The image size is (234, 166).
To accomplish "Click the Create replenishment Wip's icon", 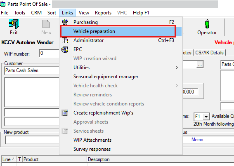I will click(65, 113).
